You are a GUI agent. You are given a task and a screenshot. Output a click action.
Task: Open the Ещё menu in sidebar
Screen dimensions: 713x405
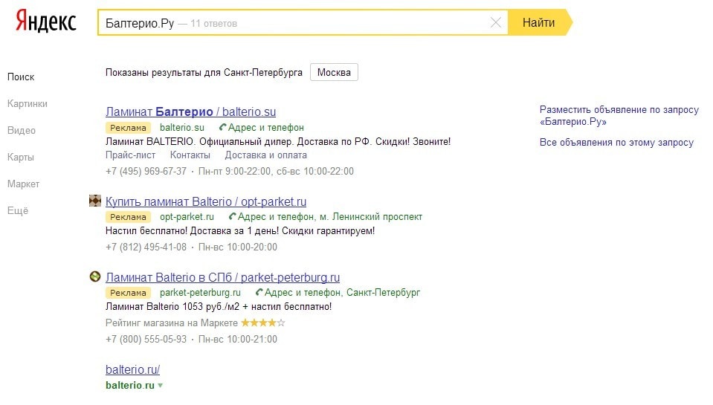pyautogui.click(x=17, y=211)
